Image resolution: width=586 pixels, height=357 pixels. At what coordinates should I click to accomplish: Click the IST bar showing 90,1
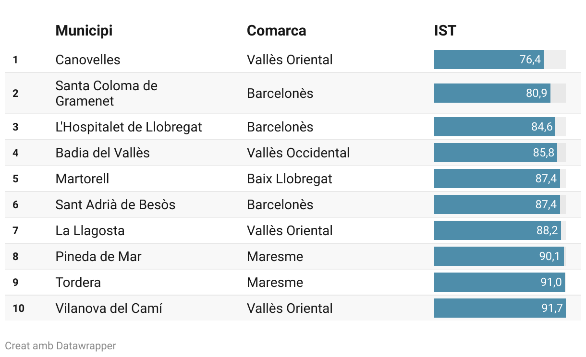click(499, 257)
